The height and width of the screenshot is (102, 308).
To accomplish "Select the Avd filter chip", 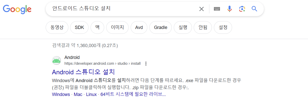I will click(139, 27).
